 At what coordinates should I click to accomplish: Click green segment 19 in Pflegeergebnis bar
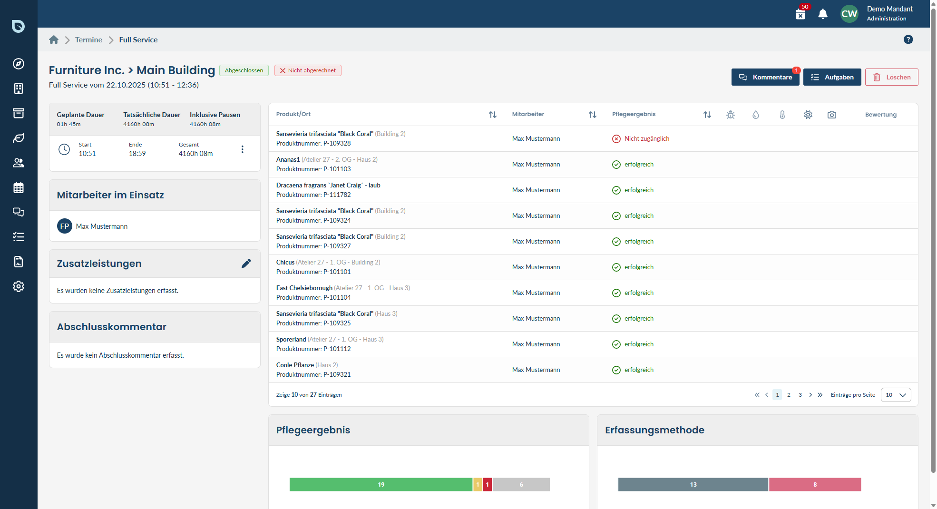coord(381,485)
